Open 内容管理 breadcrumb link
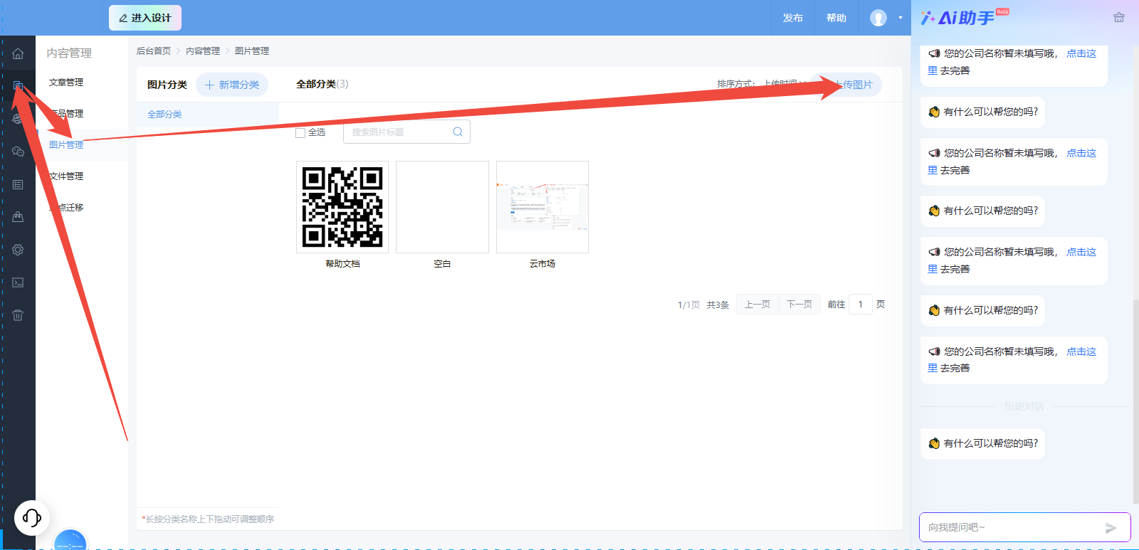This screenshot has height=550, width=1139. tap(203, 51)
